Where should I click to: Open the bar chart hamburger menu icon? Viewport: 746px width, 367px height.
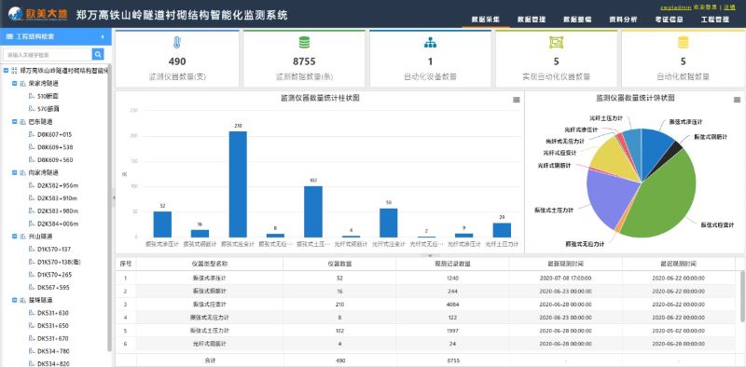(x=517, y=100)
